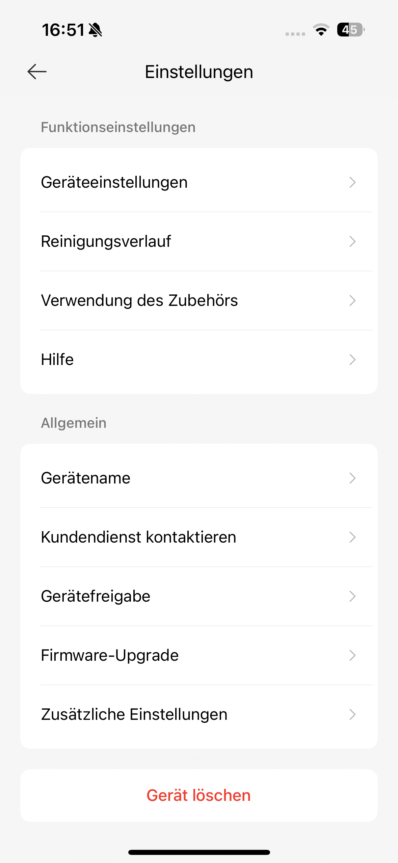Tap chevron beside Hilfe

coord(352,360)
